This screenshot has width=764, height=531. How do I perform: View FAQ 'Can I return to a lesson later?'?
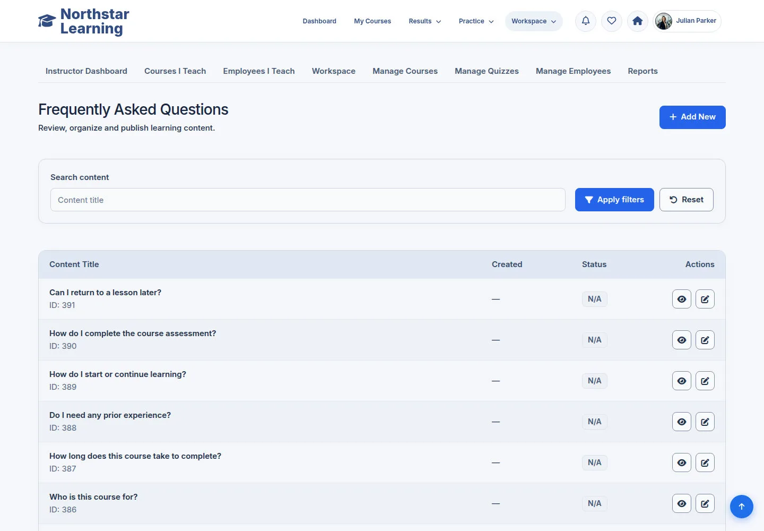pos(682,299)
